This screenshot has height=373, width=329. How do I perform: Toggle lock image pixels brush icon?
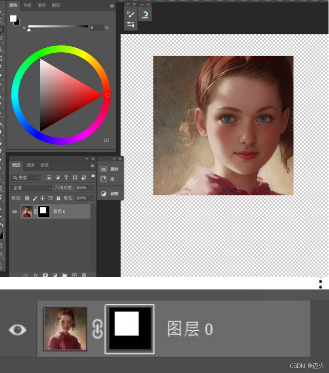[35, 198]
